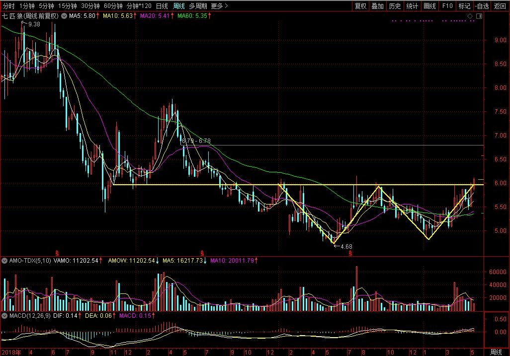
Task: Click the 6.00 price axis label
Action: pyautogui.click(x=500, y=183)
